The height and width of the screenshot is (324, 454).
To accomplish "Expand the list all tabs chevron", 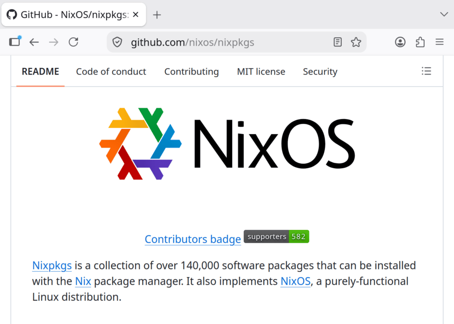I will 444,14.
